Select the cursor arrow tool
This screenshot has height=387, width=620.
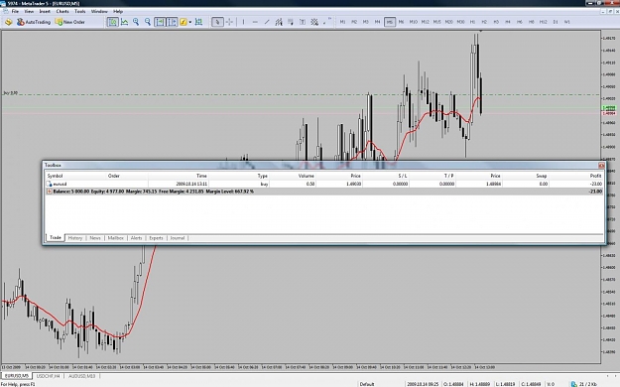tap(217, 22)
